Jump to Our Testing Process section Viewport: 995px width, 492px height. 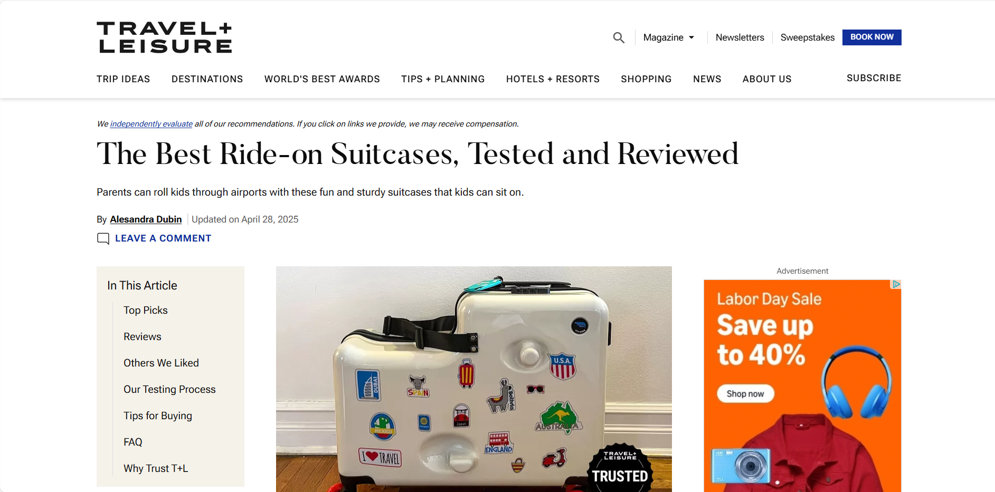[169, 389]
